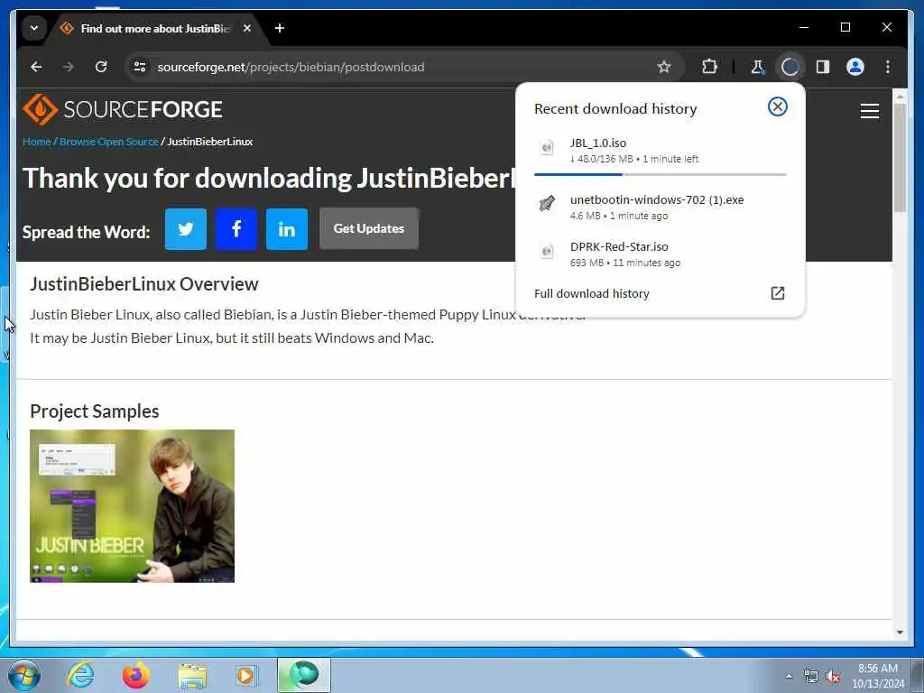
Task: Open a new tab with plus button
Action: [x=280, y=28]
